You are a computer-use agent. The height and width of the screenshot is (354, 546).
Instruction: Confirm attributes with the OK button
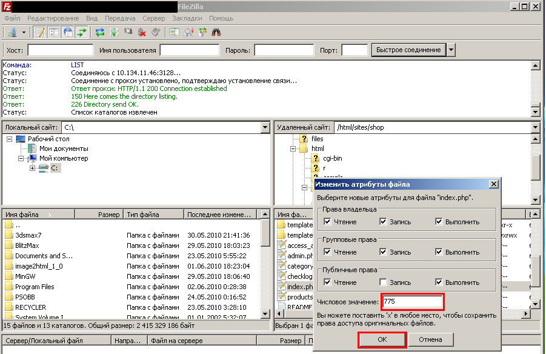382,339
